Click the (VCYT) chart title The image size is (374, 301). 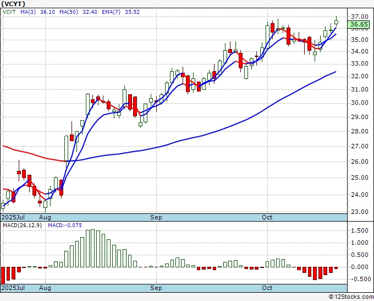pos(13,4)
